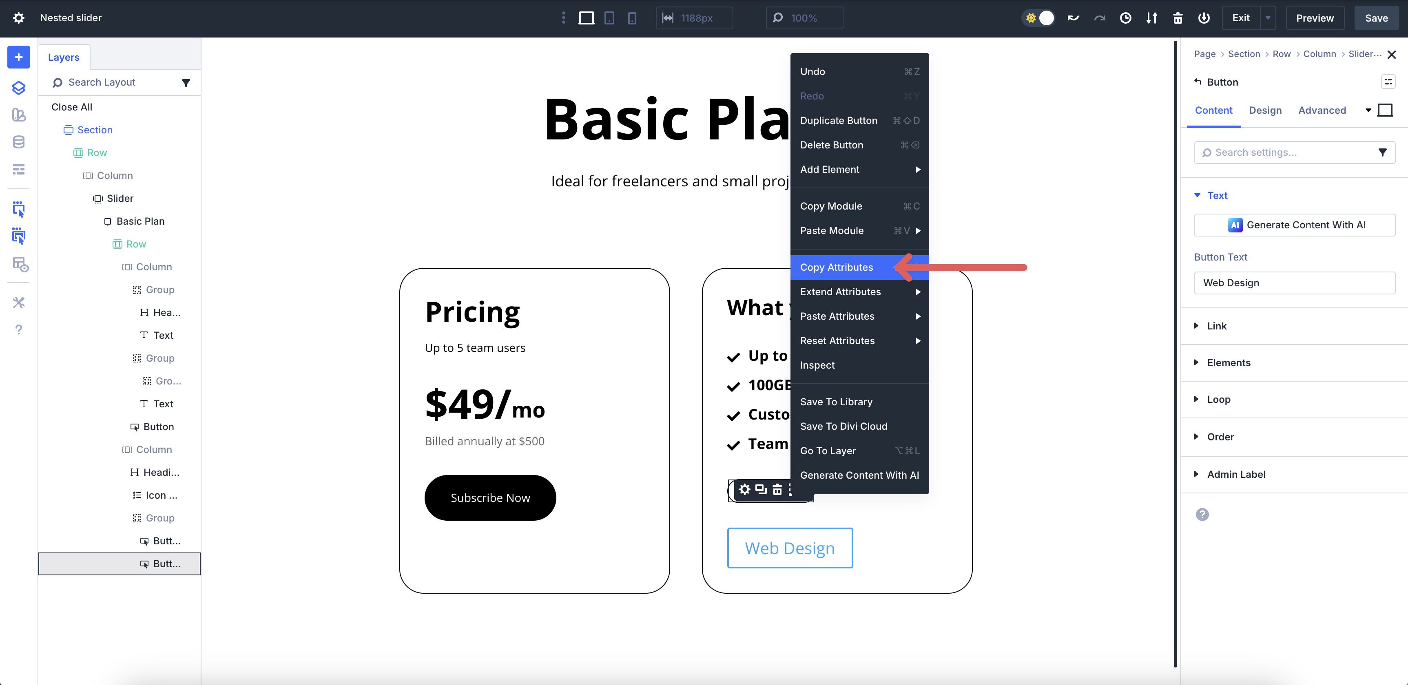Image resolution: width=1408 pixels, height=685 pixels.
Task: Open the Layers icon in left sidebar
Action: [19, 87]
